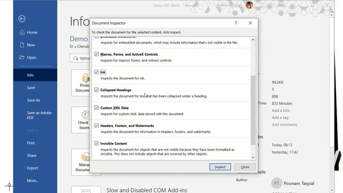Click the 872 Minutes editing time value
343x193 pixels.
pyautogui.click(x=282, y=103)
